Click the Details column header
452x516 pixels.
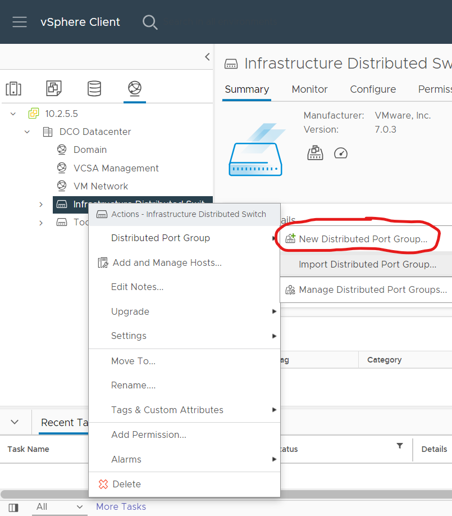[434, 449]
